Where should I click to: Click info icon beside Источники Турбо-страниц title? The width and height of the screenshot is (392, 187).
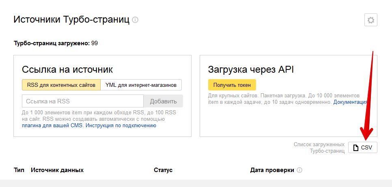tap(135, 20)
